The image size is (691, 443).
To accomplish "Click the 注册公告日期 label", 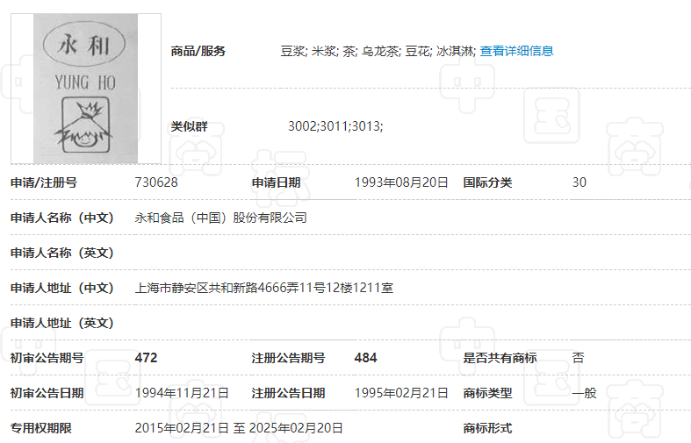I will (x=288, y=393).
